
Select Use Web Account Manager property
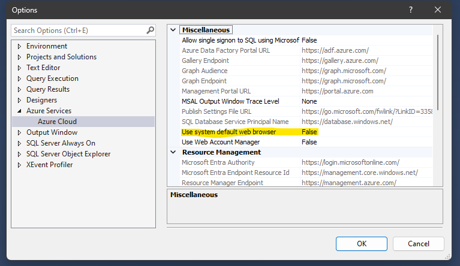point(221,142)
